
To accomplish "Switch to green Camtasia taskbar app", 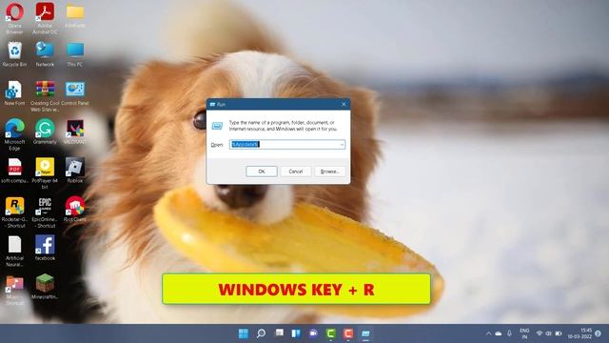I will (x=330, y=333).
